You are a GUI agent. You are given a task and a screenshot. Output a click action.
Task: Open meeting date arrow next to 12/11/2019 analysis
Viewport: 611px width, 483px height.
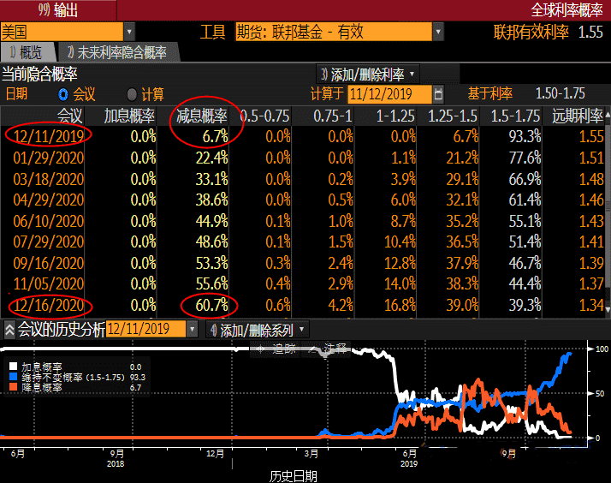(x=193, y=330)
